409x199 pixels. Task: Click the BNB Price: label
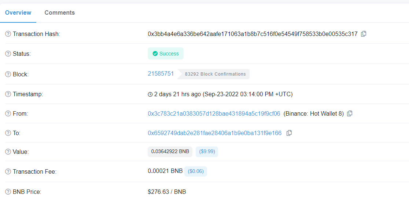coord(27,192)
